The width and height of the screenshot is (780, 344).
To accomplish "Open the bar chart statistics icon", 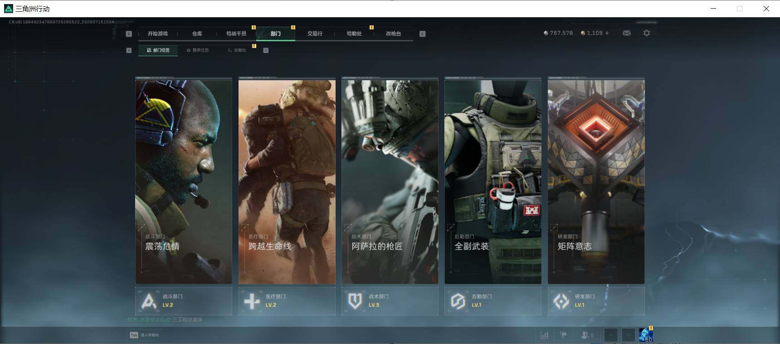I will pos(544,335).
